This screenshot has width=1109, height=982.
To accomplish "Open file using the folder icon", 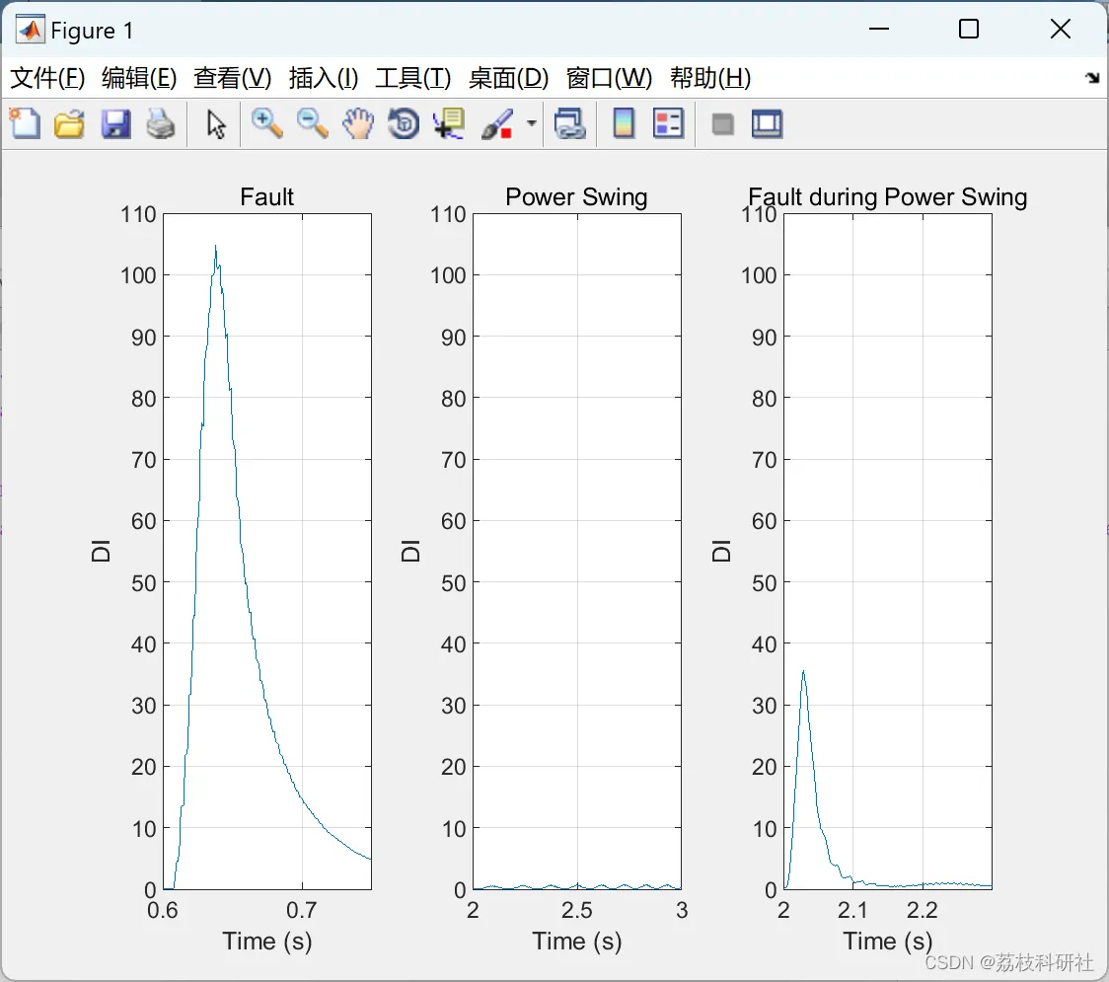I will click(69, 123).
